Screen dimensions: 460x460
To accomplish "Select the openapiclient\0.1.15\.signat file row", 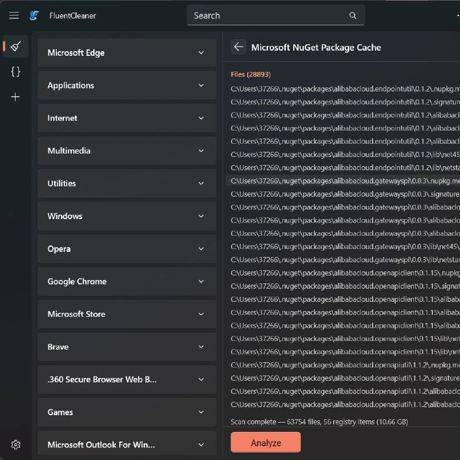I will tap(345, 286).
